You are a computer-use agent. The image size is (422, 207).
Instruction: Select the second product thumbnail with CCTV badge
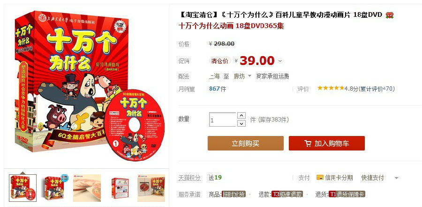[55, 188]
